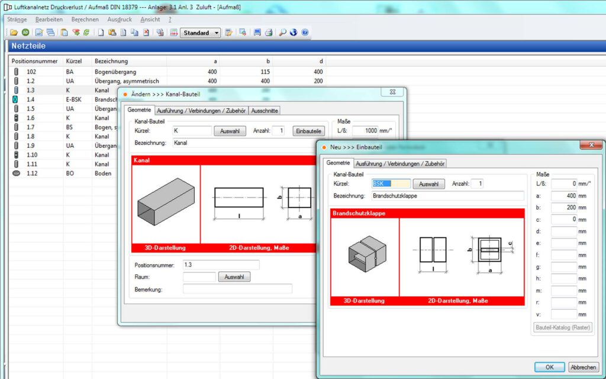Click the cascading windows toolbar icon
The height and width of the screenshot is (379, 606).
point(50,33)
